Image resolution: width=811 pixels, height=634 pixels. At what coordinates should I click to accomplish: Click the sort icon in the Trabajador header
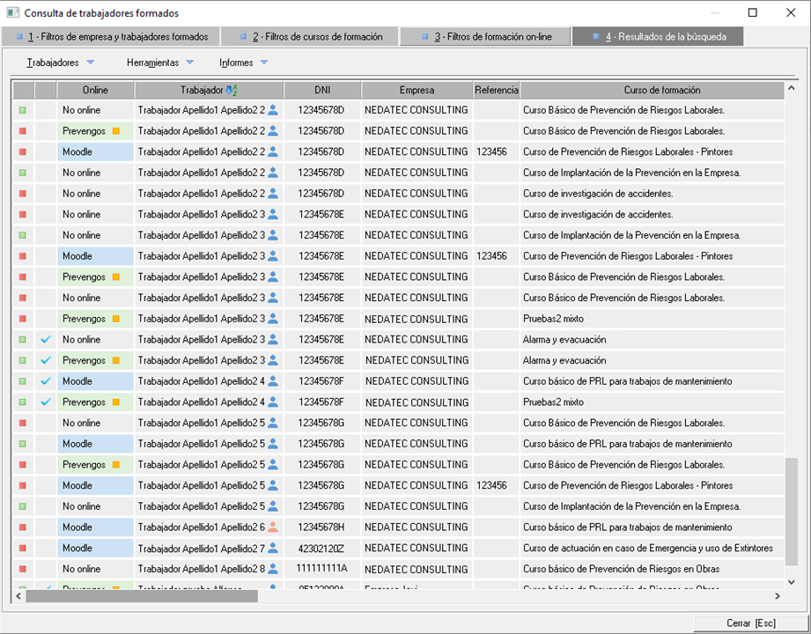[232, 90]
